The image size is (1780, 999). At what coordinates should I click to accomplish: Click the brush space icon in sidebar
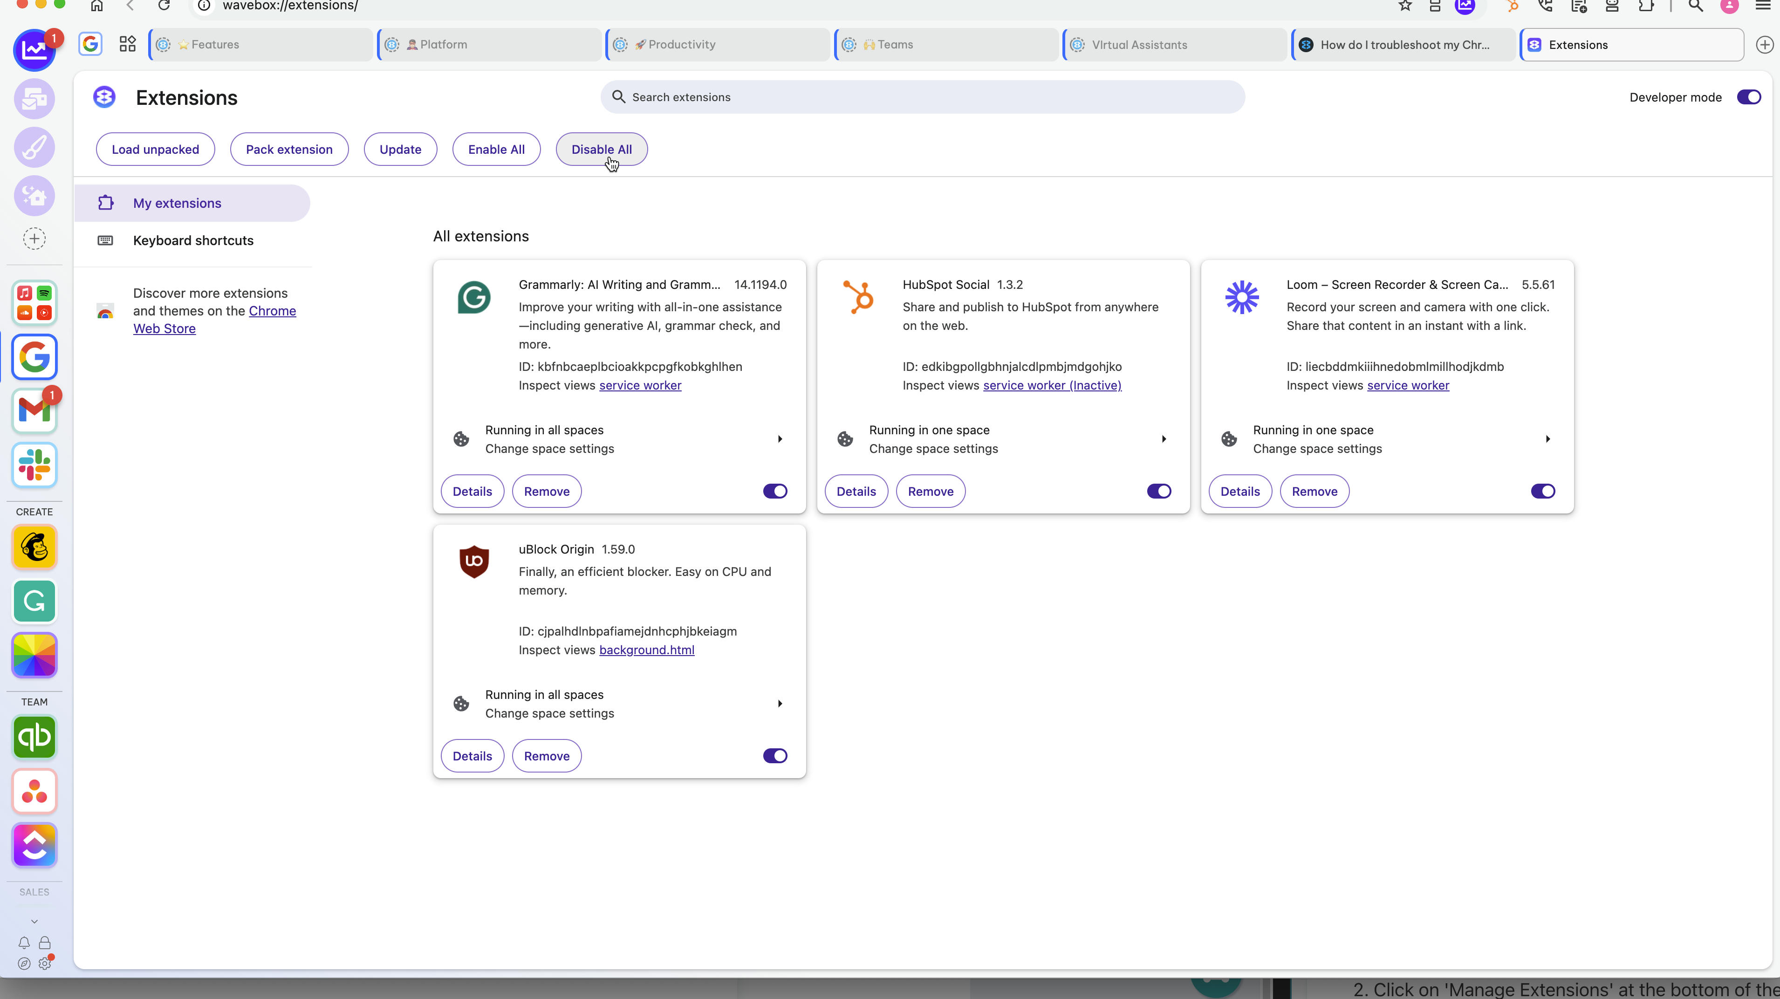[x=34, y=147]
